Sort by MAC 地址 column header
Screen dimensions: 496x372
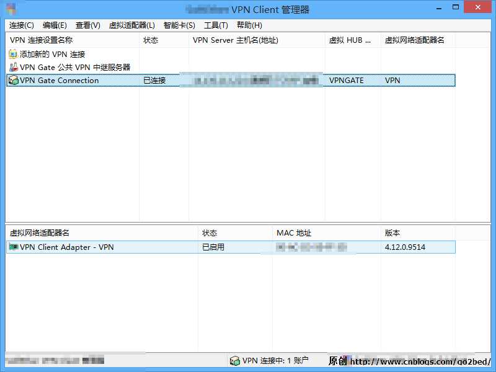[327, 233]
